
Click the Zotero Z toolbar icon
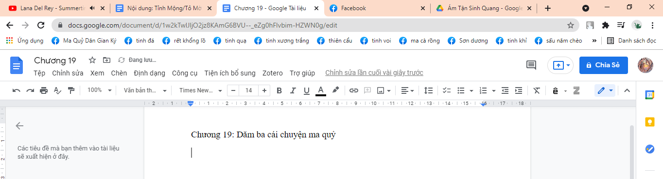pos(577,90)
